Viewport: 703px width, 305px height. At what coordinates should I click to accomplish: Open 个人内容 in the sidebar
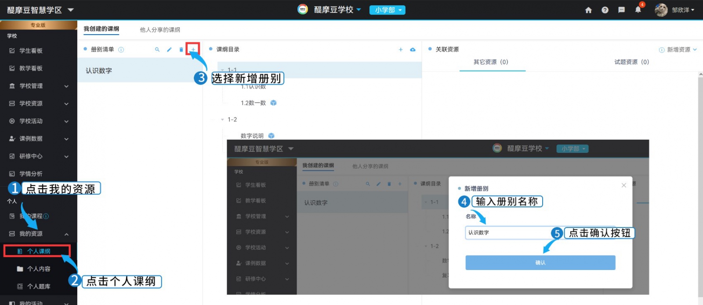pyautogui.click(x=39, y=269)
